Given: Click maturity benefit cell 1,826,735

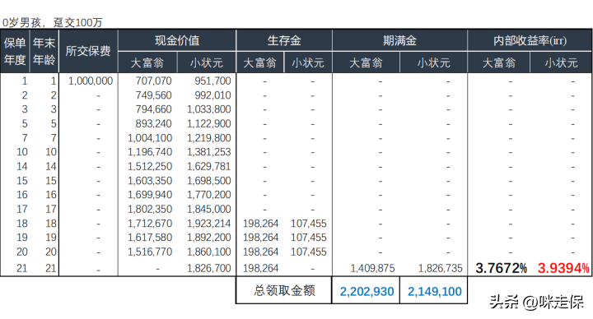Looking at the screenshot, I should point(440,268).
